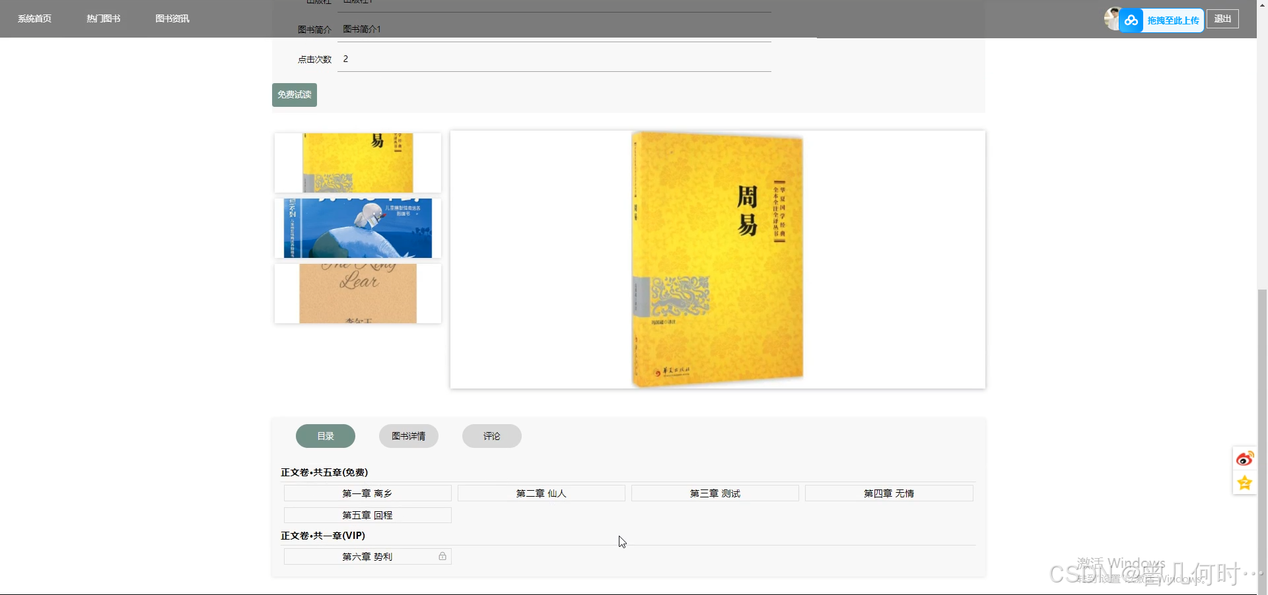
Task: Click the user avatar in header
Action: (x=1113, y=18)
